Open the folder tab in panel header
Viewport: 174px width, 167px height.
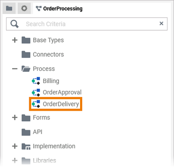coord(9,8)
